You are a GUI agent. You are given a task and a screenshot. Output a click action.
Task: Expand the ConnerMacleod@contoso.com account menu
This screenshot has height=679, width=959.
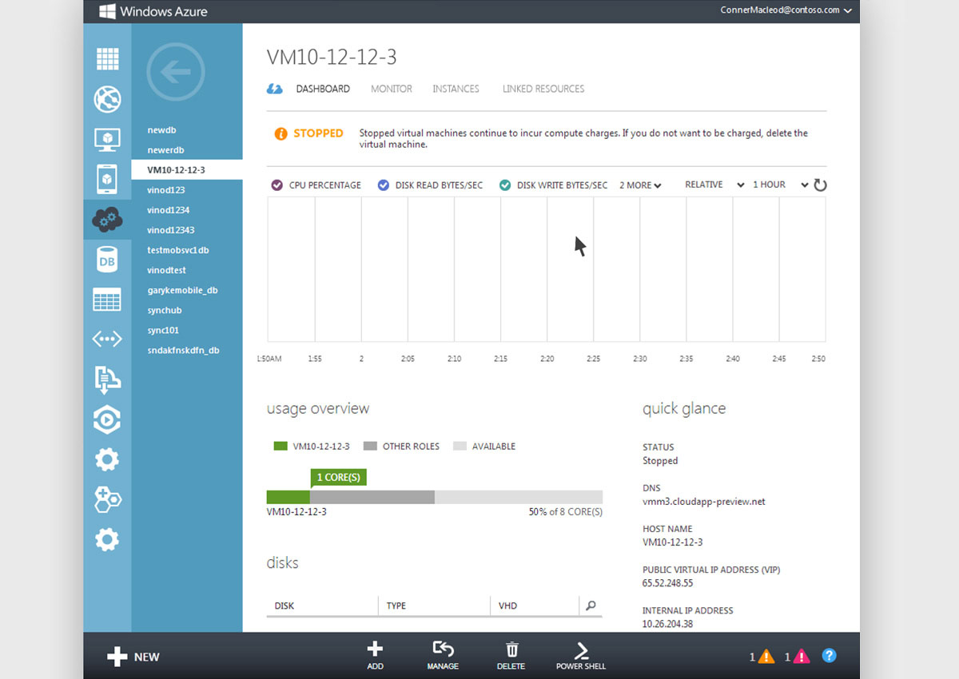pos(786,10)
